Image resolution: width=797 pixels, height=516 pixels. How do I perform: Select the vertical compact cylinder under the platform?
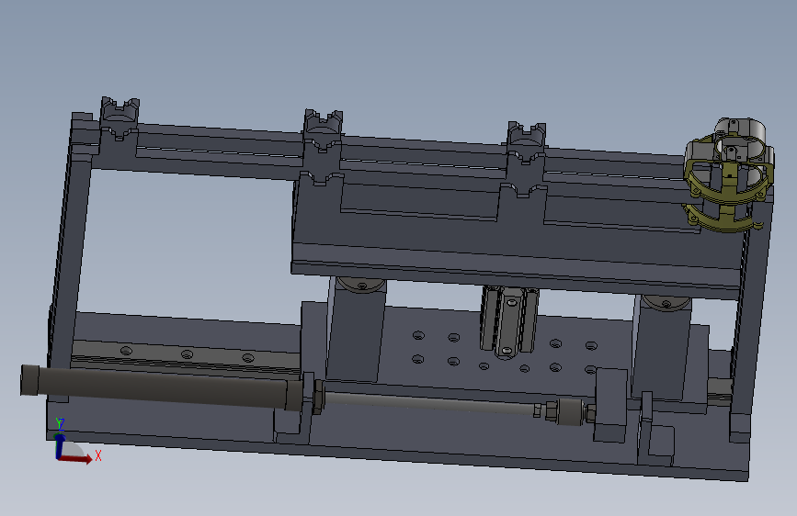click(509, 321)
